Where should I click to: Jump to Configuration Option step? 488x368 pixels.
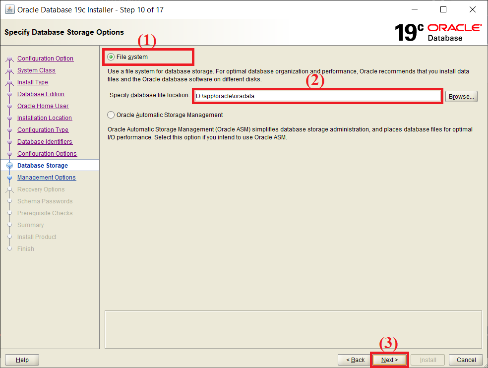click(x=46, y=58)
